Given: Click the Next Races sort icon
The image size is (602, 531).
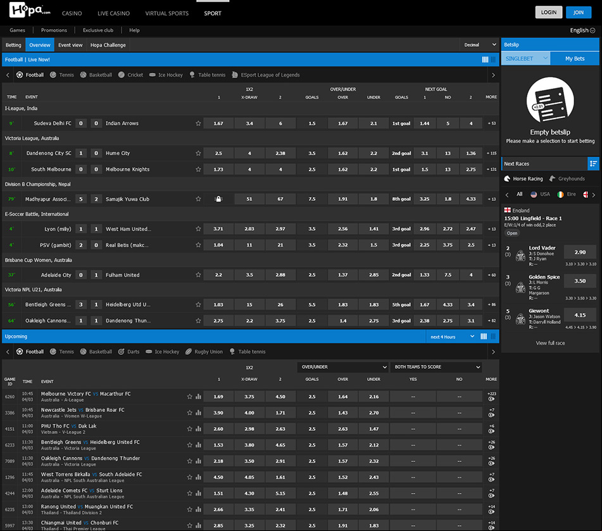Looking at the screenshot, I should click(x=593, y=163).
